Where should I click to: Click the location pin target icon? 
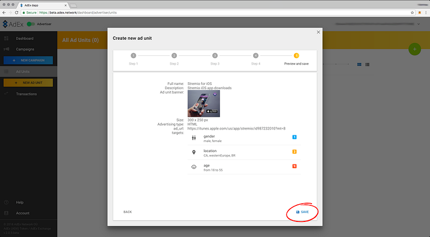point(194,153)
